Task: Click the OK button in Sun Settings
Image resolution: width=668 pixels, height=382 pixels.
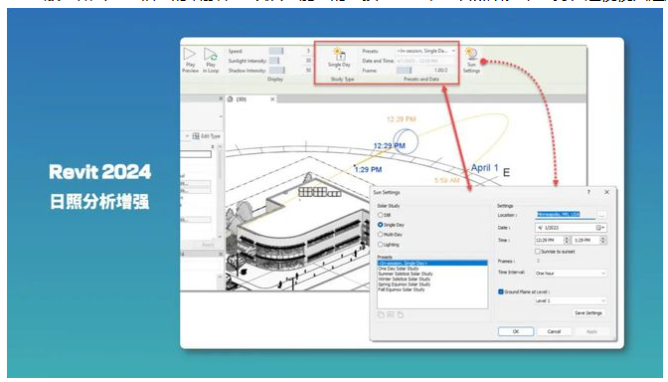Action: (516, 331)
